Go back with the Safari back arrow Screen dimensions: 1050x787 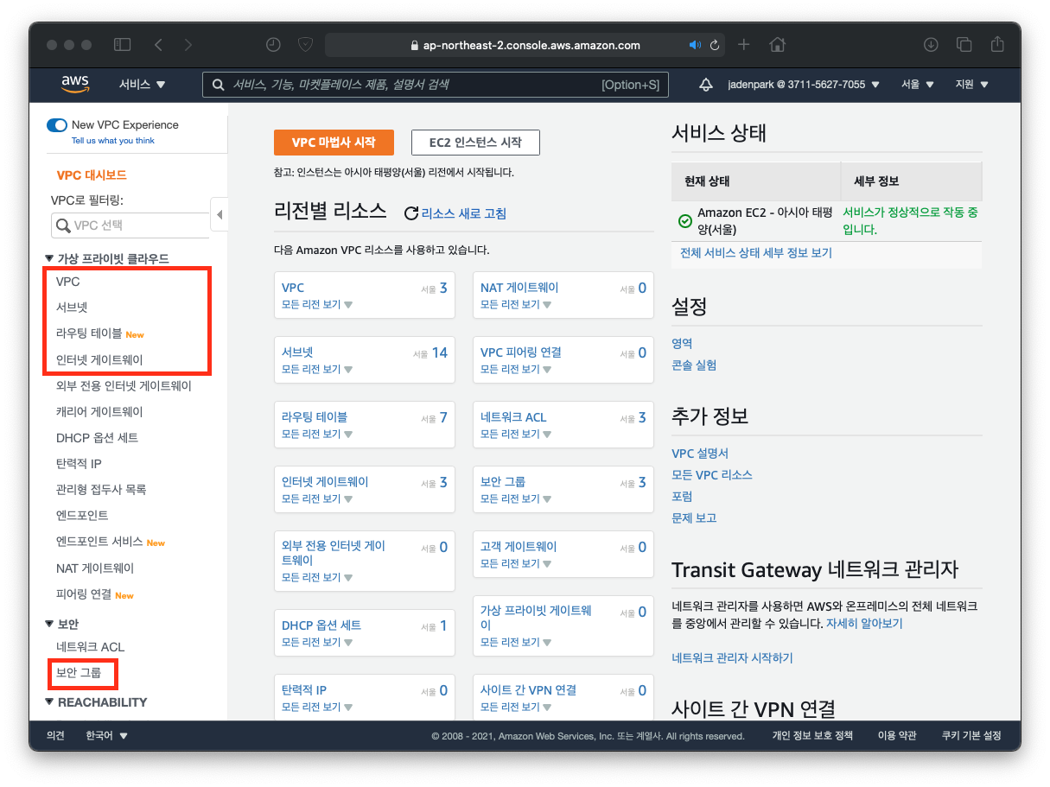tap(158, 45)
